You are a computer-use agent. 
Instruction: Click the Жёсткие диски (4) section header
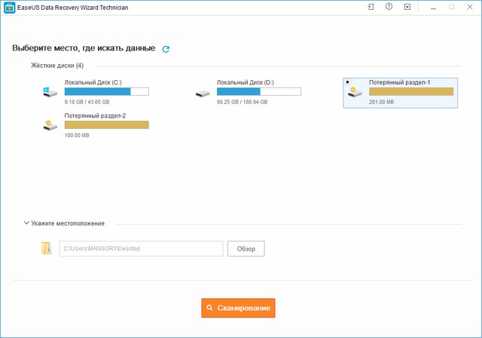(57, 66)
